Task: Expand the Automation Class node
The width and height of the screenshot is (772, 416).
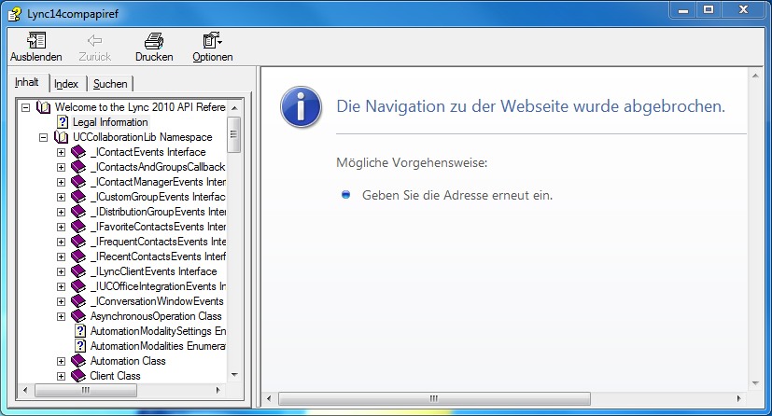Action: [61, 361]
